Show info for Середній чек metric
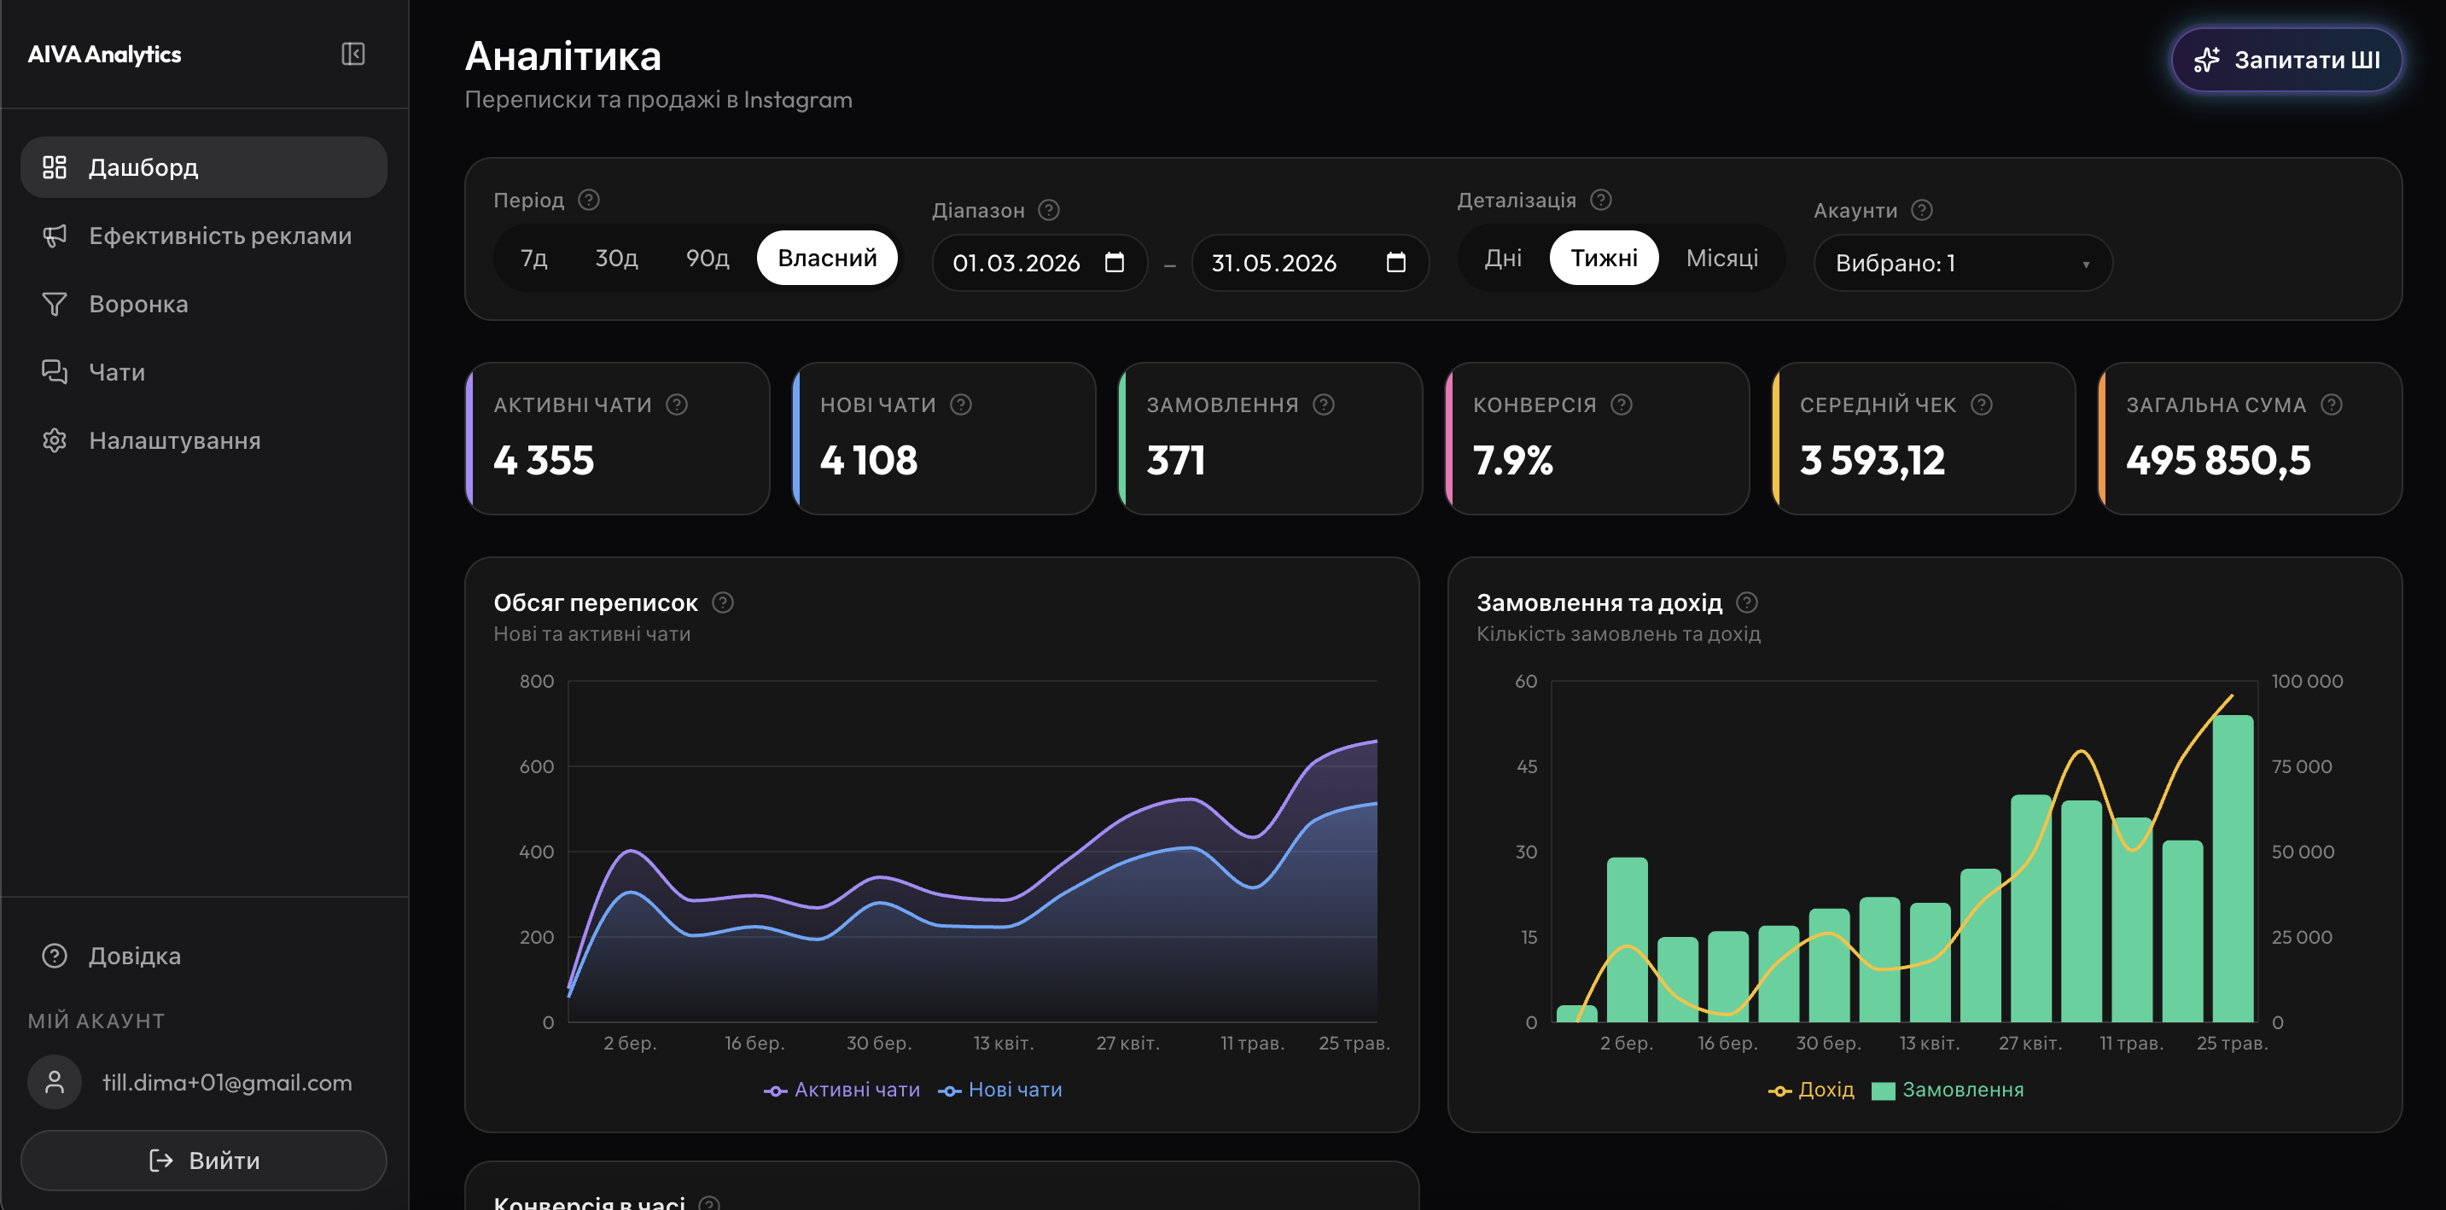Viewport: 2446px width, 1210px height. click(x=1982, y=405)
